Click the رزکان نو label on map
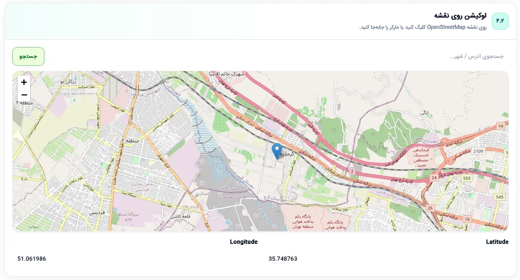Viewport: 520px width, 280px height. point(68,82)
